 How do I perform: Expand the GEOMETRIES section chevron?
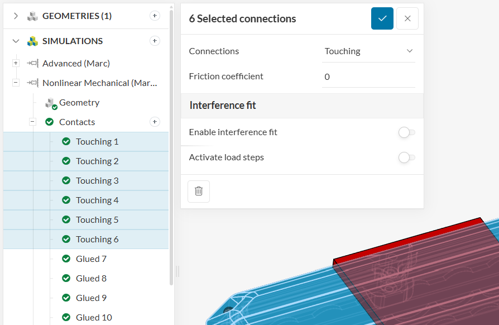pos(16,16)
